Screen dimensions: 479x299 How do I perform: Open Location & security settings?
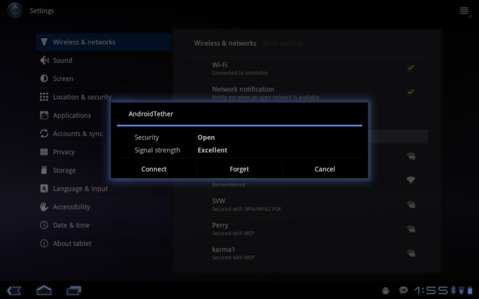click(82, 97)
